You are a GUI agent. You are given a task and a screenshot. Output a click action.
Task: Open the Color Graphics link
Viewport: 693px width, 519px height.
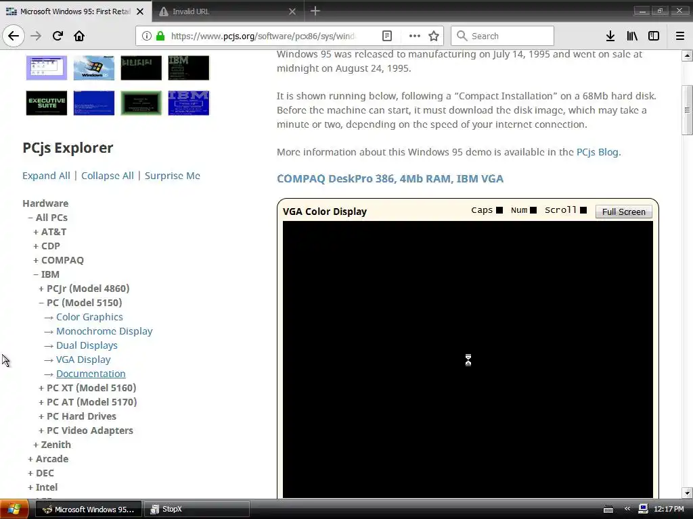tap(89, 317)
